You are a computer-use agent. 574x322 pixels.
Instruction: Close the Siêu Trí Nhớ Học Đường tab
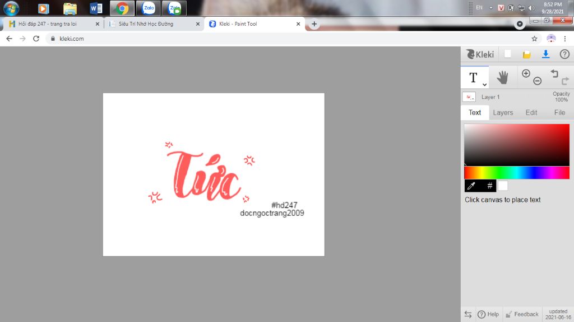[198, 23]
